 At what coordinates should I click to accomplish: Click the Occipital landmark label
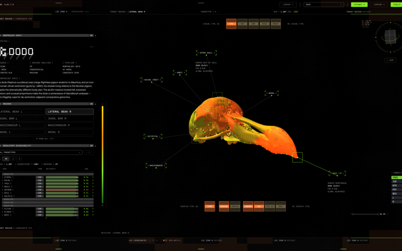click(153, 136)
